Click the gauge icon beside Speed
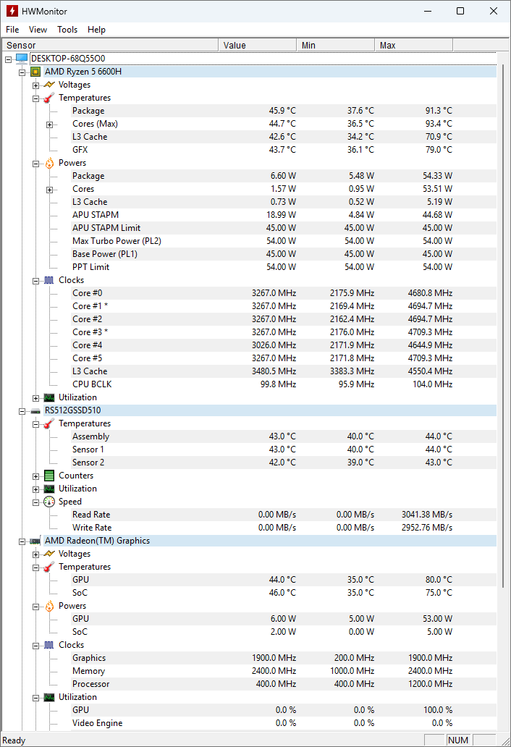The image size is (511, 747). click(x=49, y=502)
